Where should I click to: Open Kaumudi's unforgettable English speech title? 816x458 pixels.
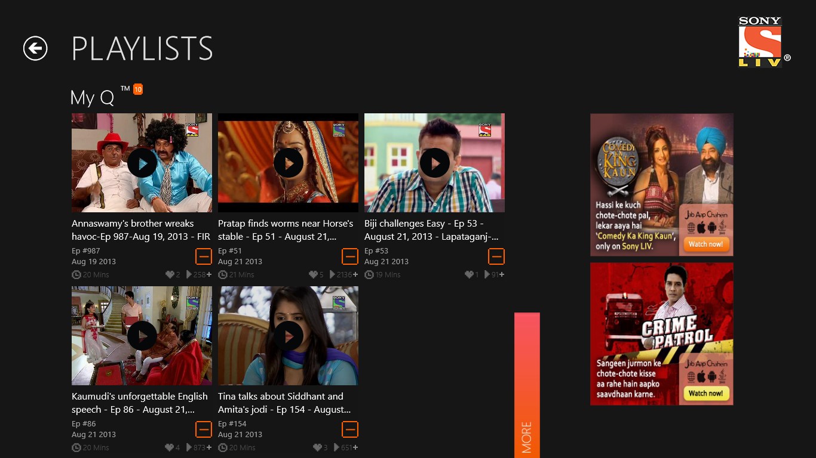(x=140, y=403)
